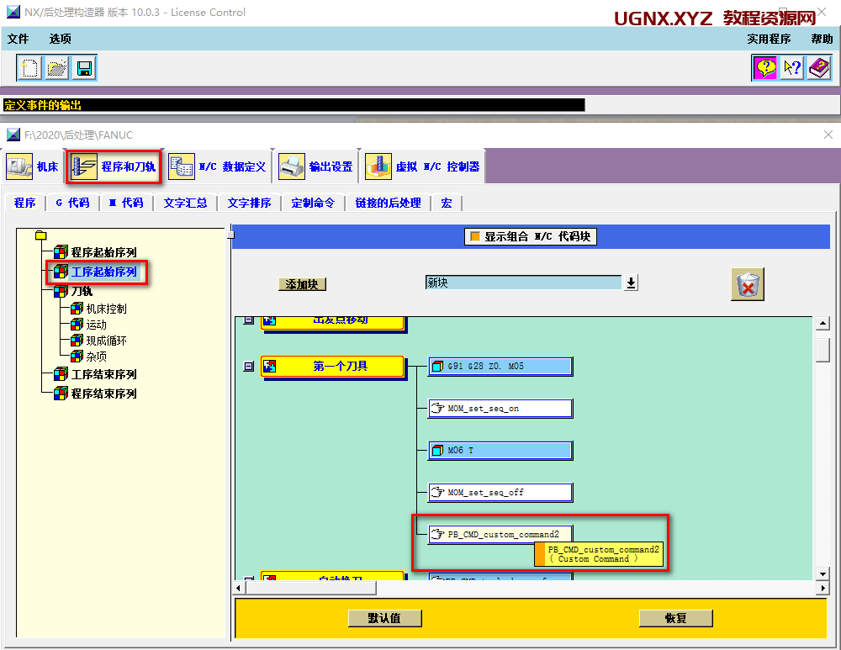
Task: Save the current post processor
Action: (x=83, y=67)
